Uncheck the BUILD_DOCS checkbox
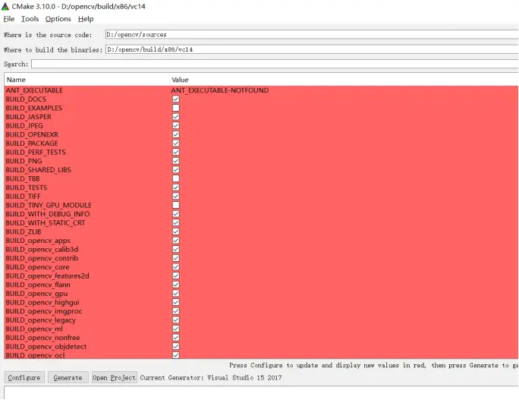The width and height of the screenshot is (519, 400). 176,99
